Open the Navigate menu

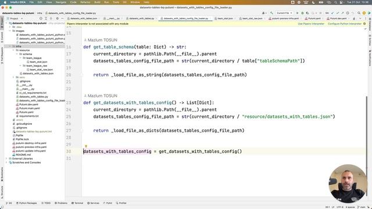[60, 2]
